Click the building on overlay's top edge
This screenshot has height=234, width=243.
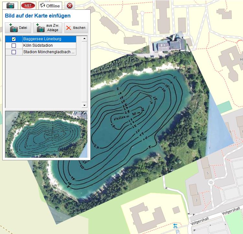coord(169,44)
